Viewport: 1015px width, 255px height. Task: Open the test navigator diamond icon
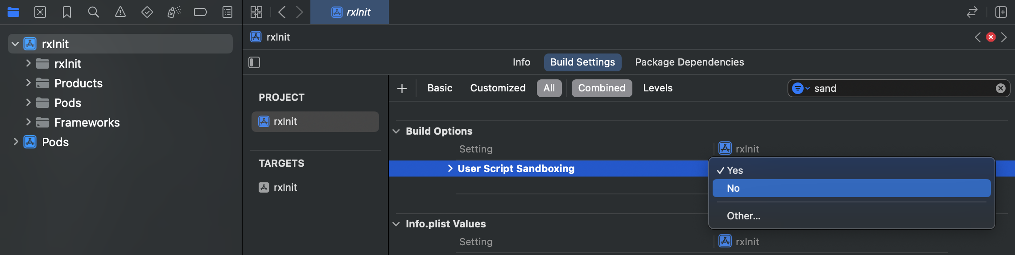click(x=147, y=12)
